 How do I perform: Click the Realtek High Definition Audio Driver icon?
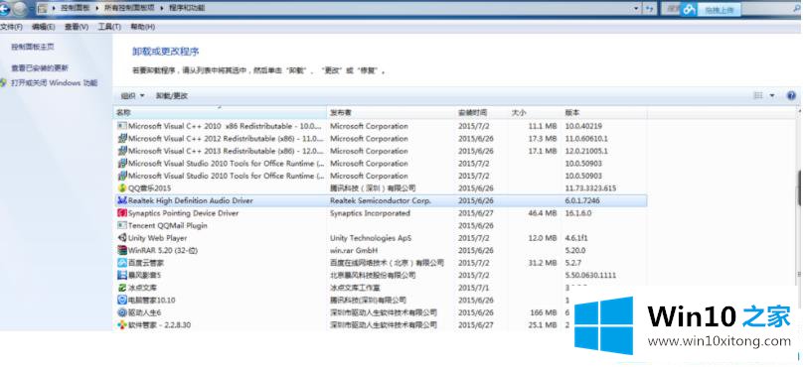[122, 201]
